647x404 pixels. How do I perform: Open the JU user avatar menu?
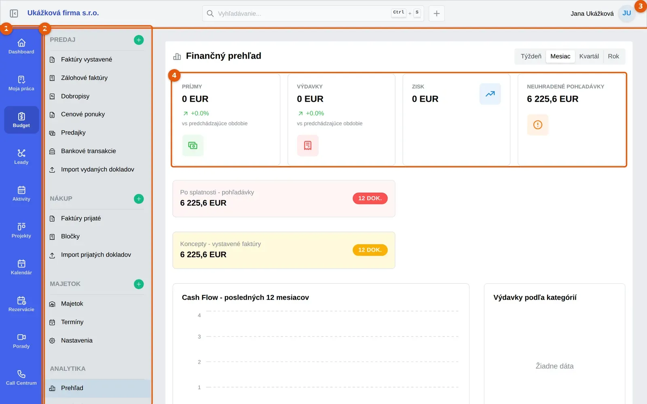[627, 13]
